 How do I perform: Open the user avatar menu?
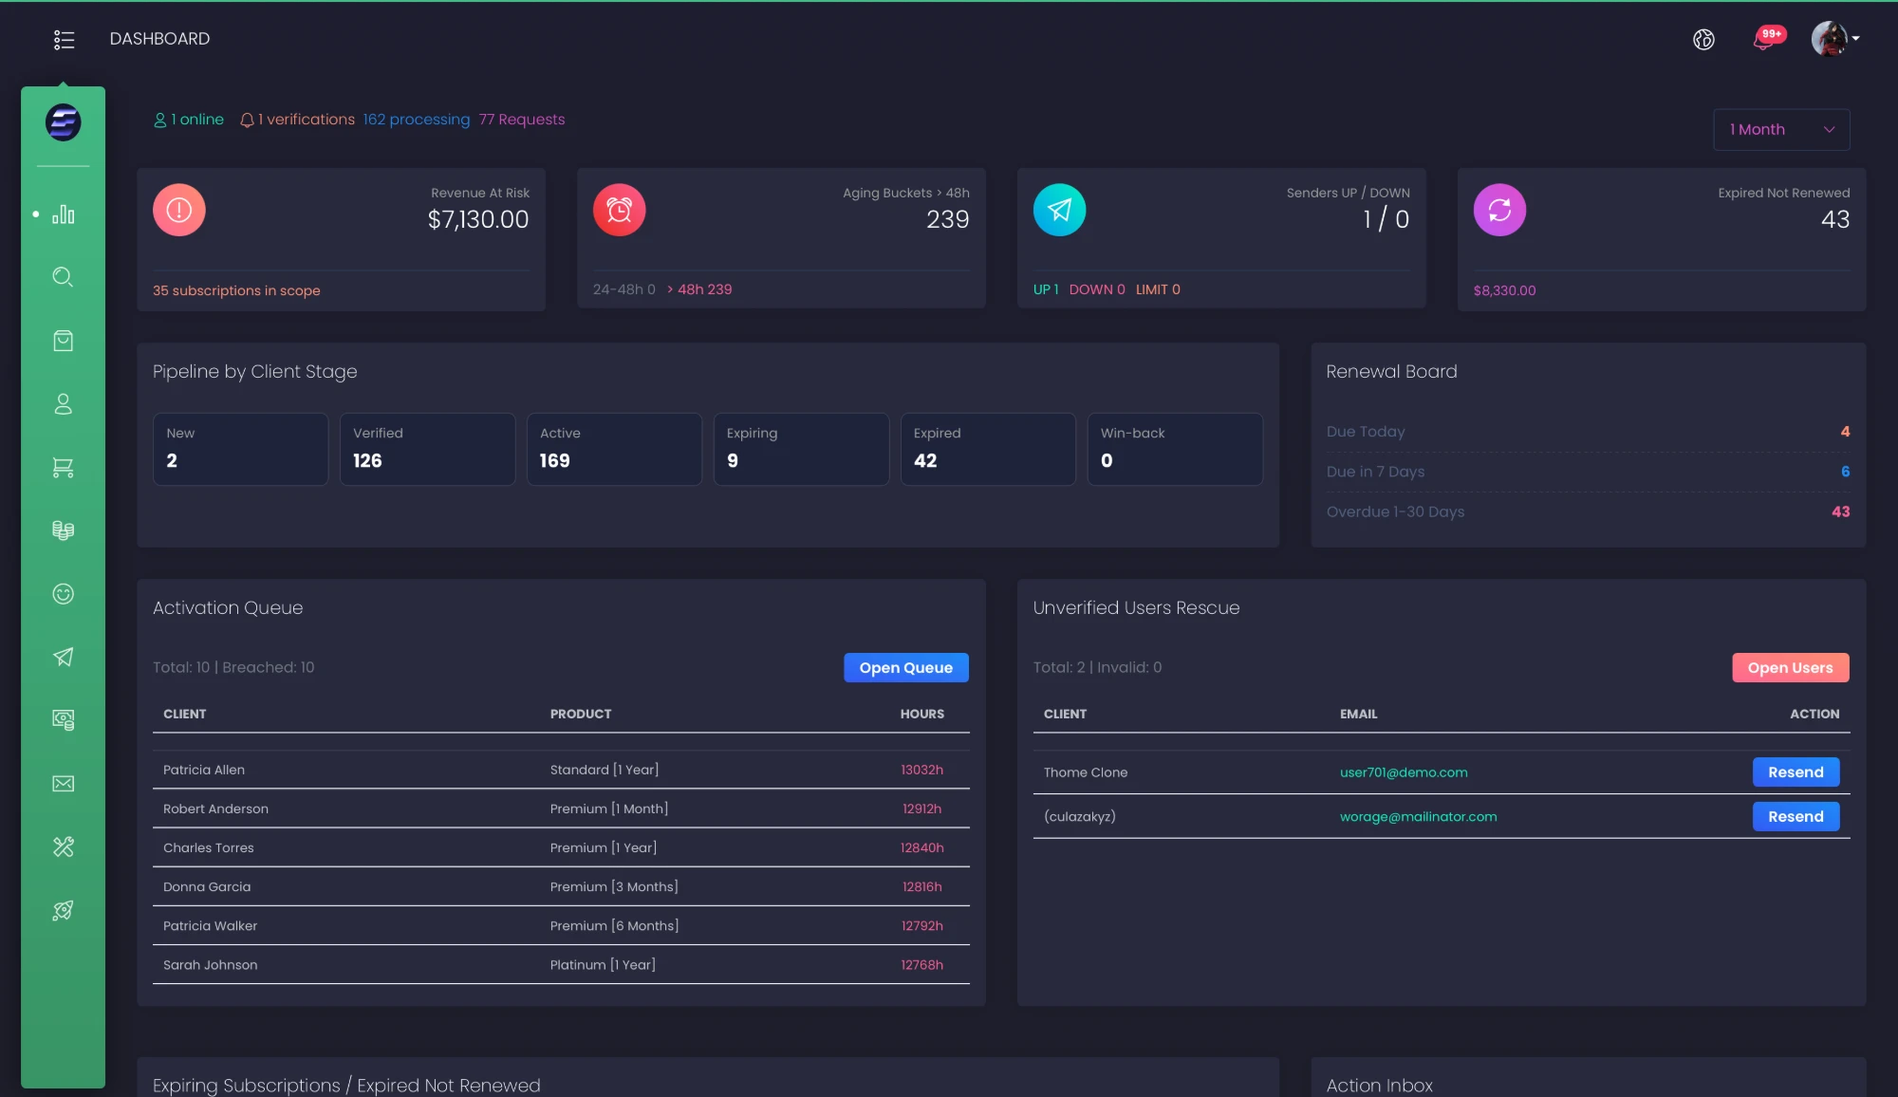1835,39
